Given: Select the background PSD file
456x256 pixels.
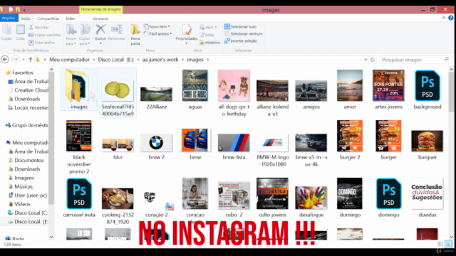Looking at the screenshot, I should click(x=427, y=90).
